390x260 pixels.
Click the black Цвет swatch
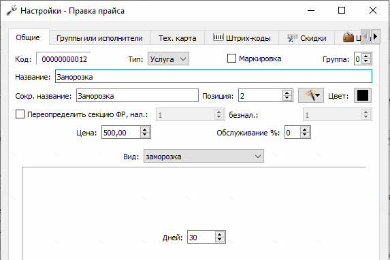(x=363, y=95)
